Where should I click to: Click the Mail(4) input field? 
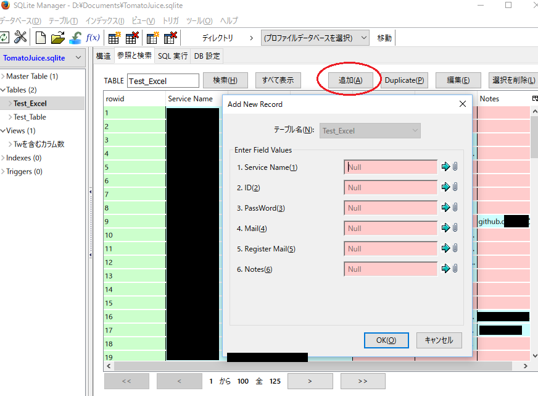(390, 228)
